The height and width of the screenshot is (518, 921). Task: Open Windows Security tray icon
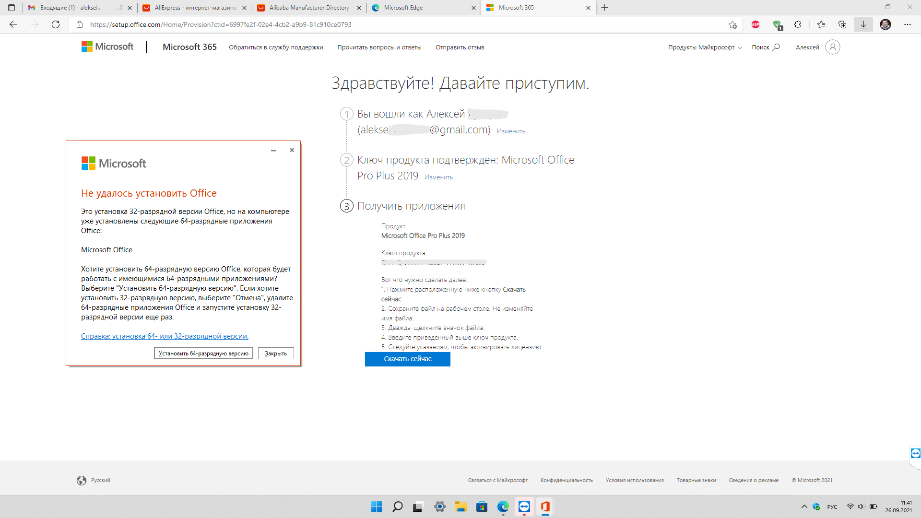(816, 506)
